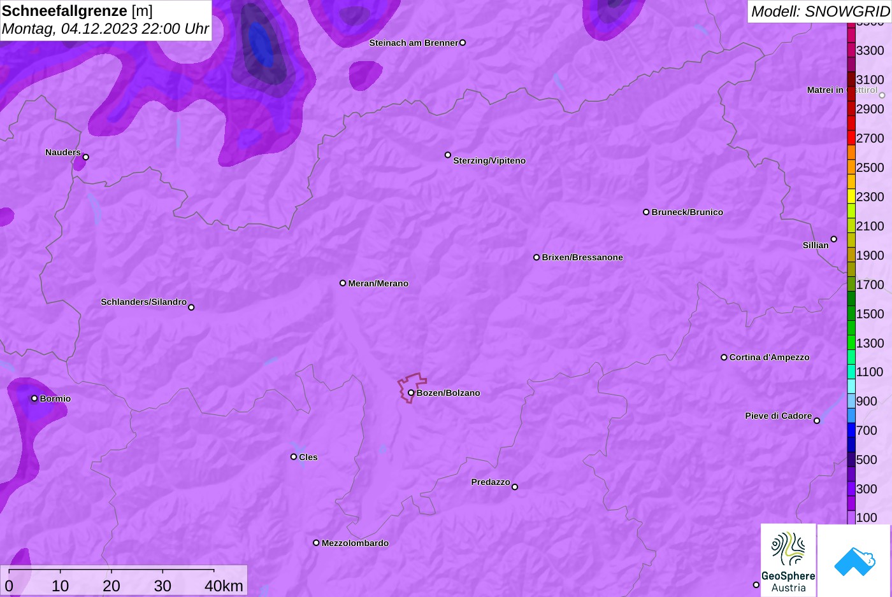This screenshot has width=892, height=597.
Task: Click the Brixen/Bressanone marker circle
Action: point(536,257)
